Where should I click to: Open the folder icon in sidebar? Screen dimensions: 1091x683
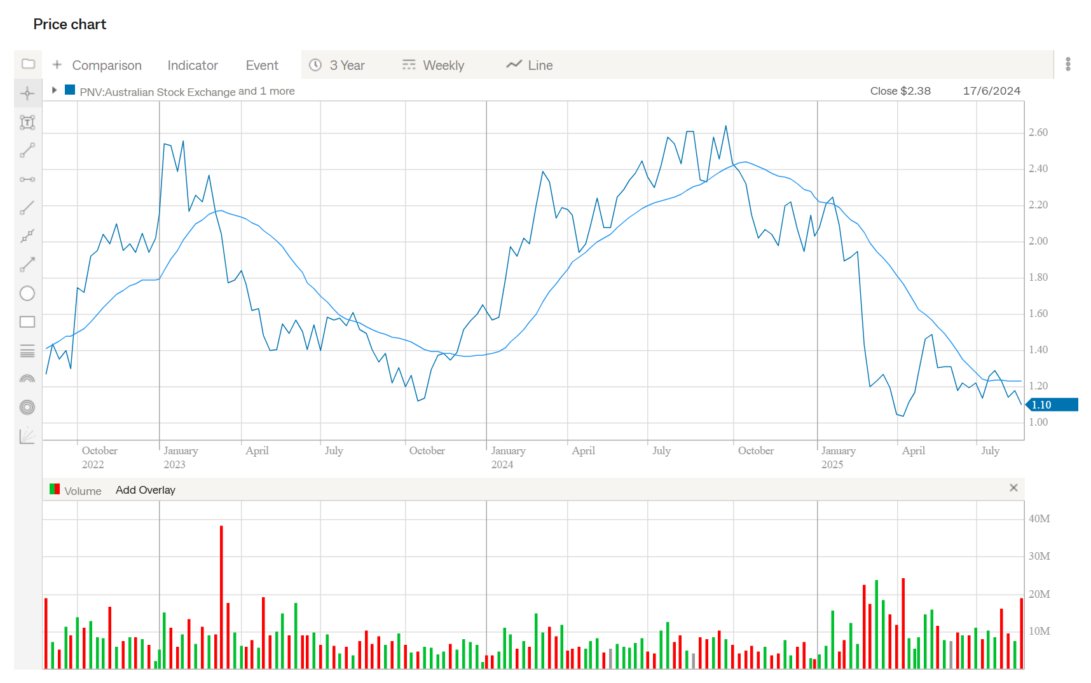[28, 64]
